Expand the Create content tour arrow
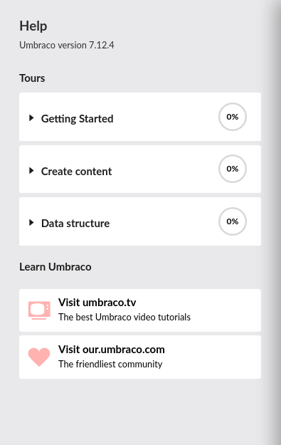This screenshot has height=445, width=281. pos(31,171)
